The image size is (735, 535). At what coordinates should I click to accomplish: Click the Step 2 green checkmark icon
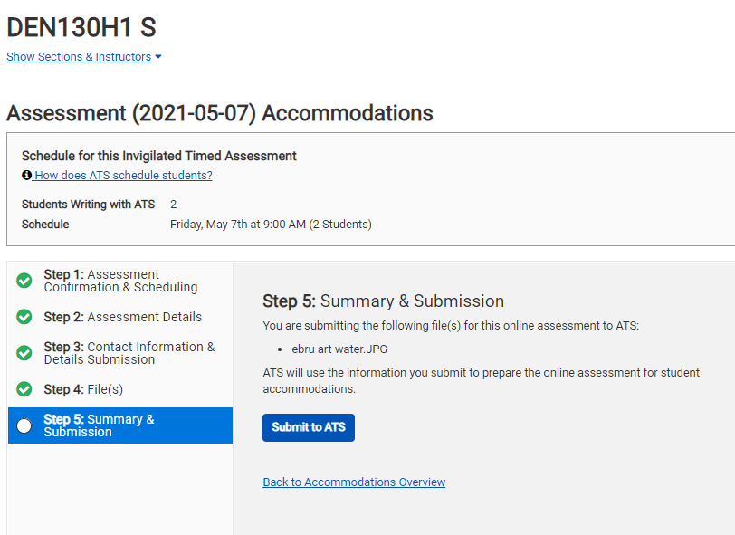coord(24,317)
